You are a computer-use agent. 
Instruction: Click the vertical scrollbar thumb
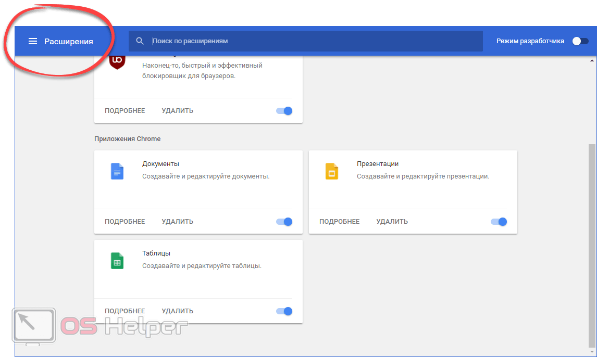pyautogui.click(x=592, y=245)
